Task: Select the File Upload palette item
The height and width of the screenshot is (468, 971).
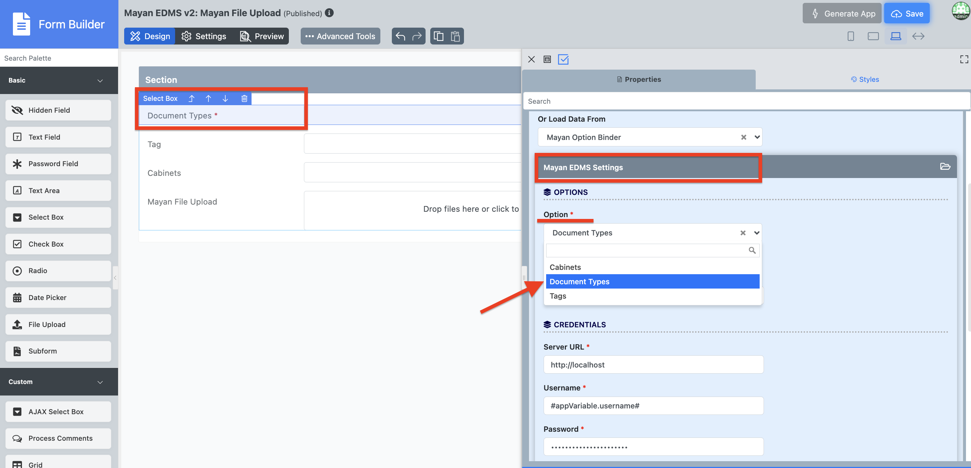Action: point(58,324)
